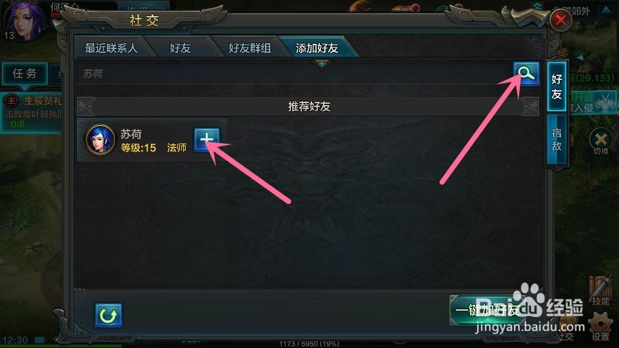Click the 一键加好友 button
Image resolution: width=619 pixels, height=348 pixels.
click(x=487, y=311)
